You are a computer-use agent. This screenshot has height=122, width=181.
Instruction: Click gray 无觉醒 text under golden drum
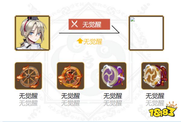pos(155,103)
